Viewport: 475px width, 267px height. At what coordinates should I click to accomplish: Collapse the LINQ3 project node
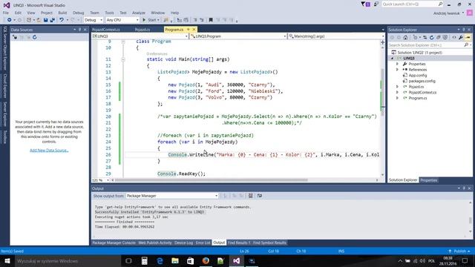393,58
